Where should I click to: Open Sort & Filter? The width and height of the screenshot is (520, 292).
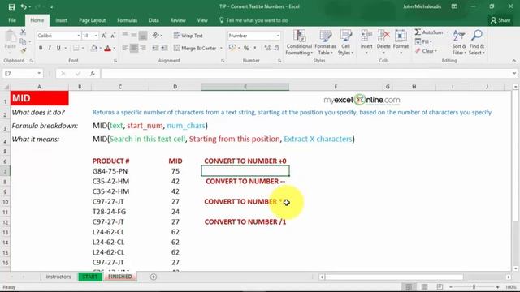(x=459, y=42)
